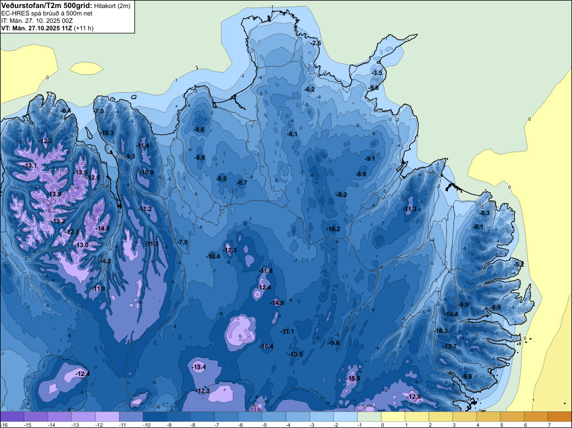
Task: Click the -10.2 temperature value
Action: click(x=333, y=229)
